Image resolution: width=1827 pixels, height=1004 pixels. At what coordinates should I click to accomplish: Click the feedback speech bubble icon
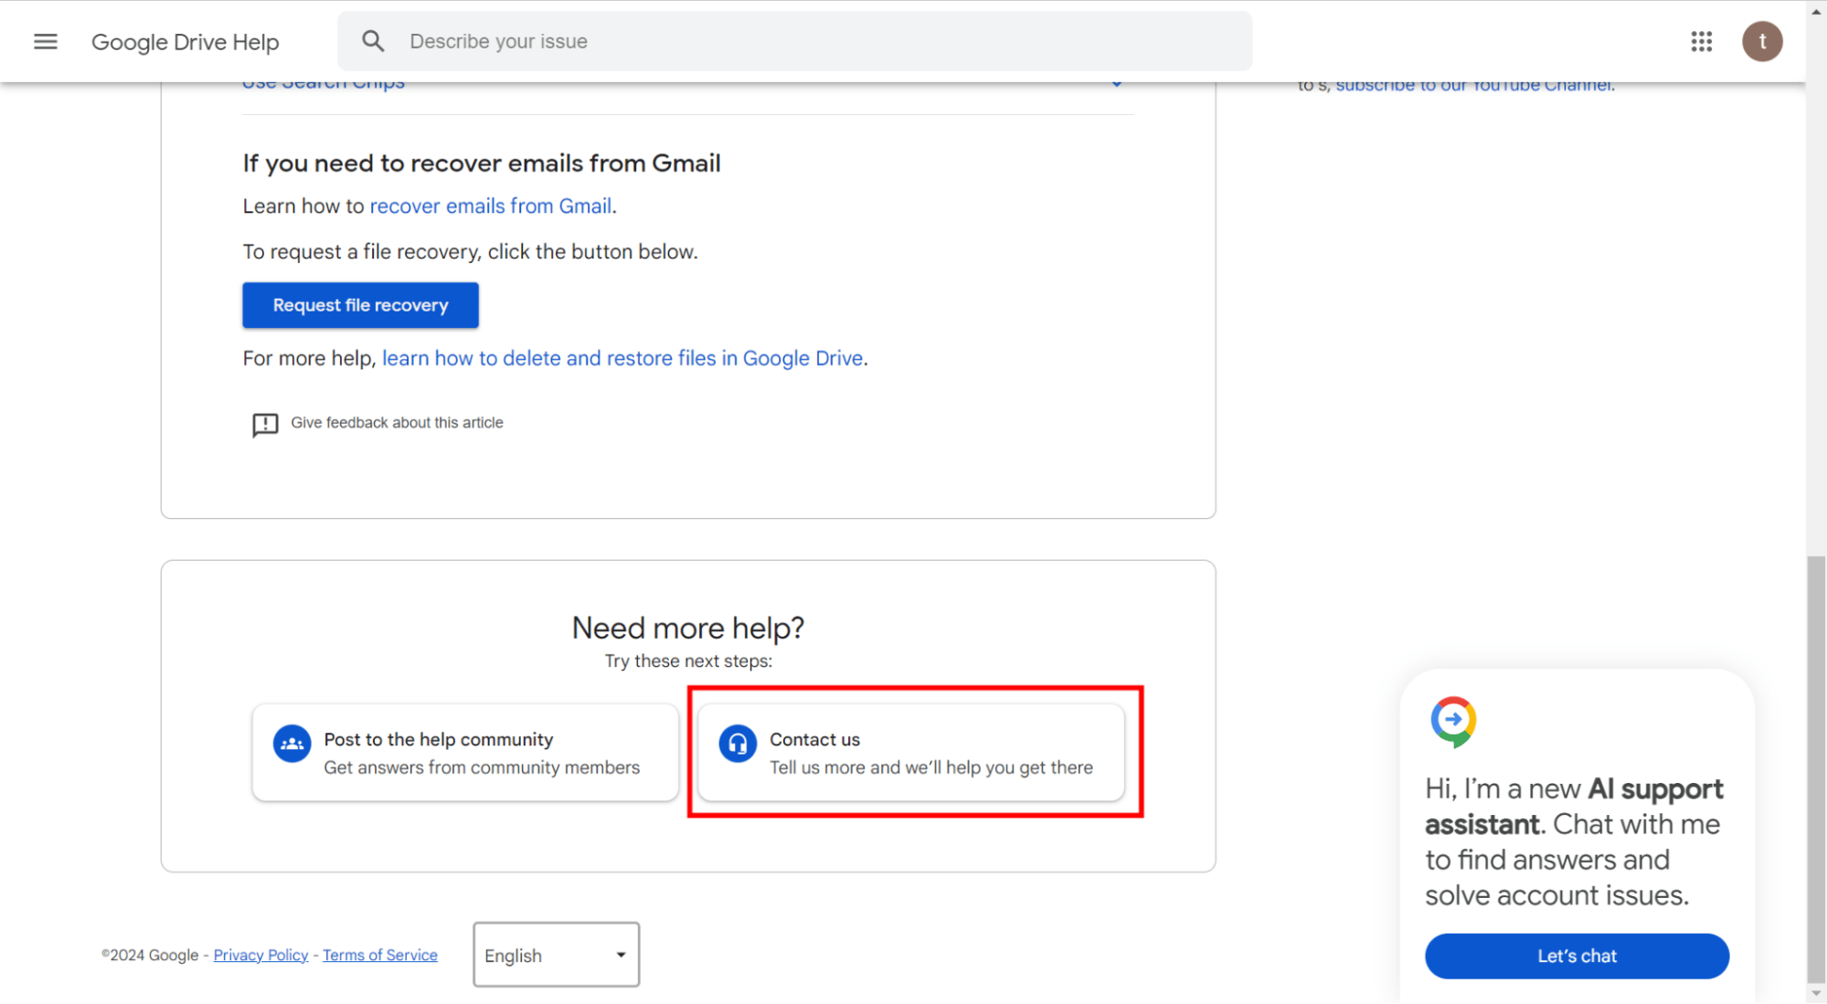pyautogui.click(x=263, y=423)
